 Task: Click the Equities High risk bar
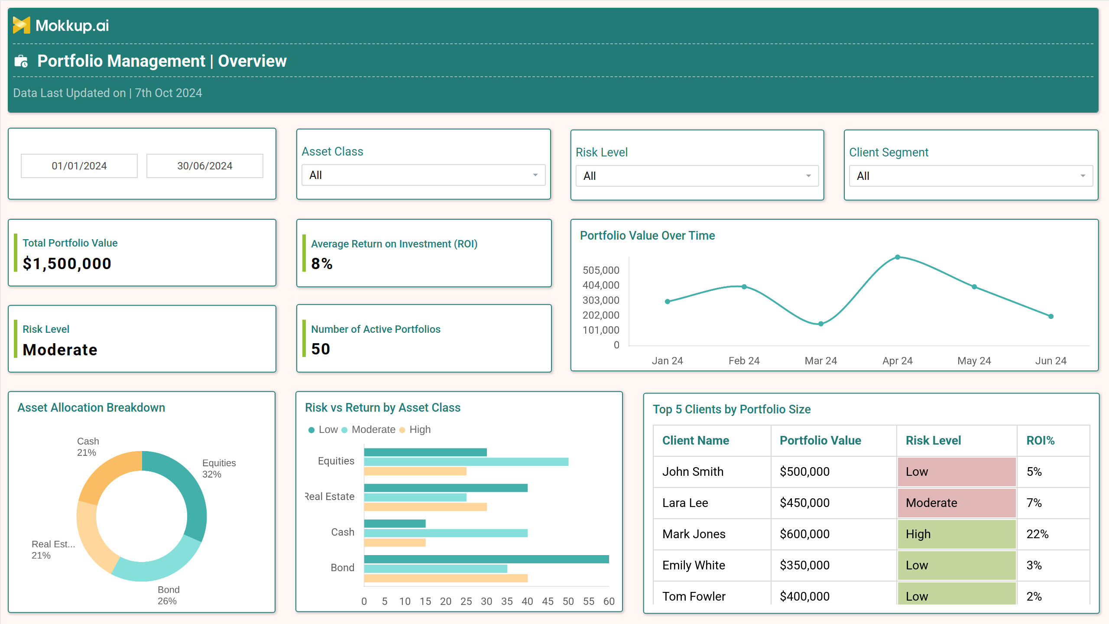tap(415, 471)
